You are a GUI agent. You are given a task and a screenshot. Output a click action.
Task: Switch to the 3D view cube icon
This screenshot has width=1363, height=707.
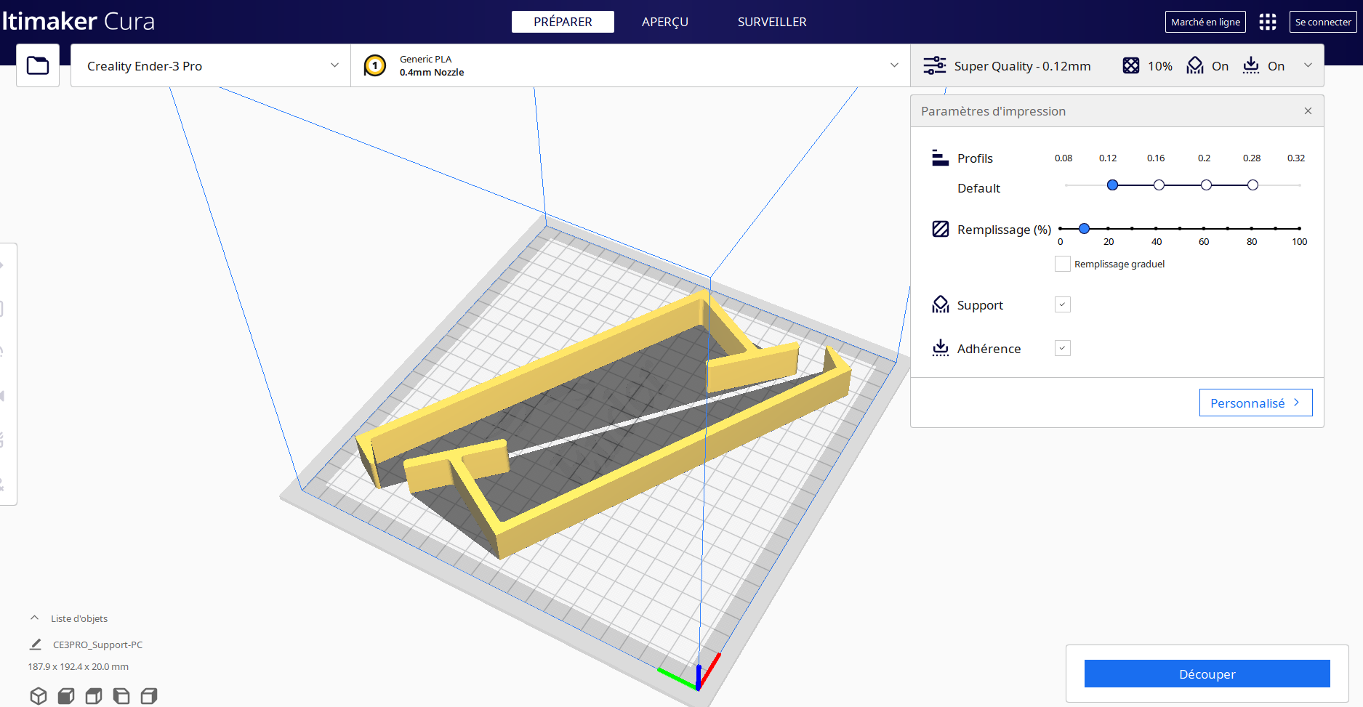(x=39, y=696)
